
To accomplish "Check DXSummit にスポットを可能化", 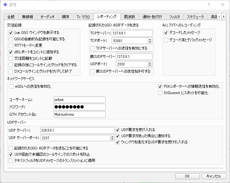I will tap(160, 93).
